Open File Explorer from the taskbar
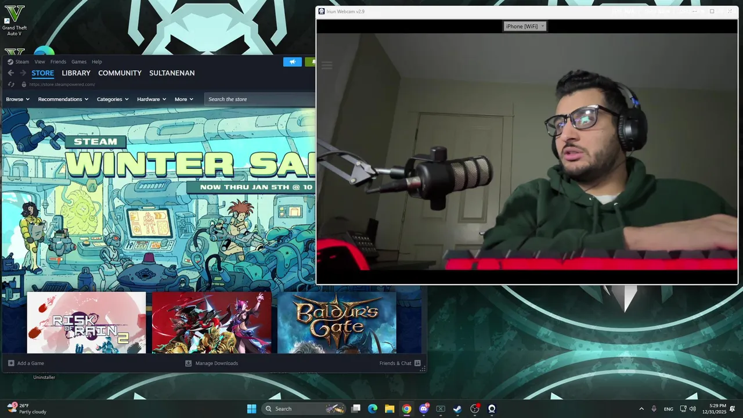 (389, 409)
